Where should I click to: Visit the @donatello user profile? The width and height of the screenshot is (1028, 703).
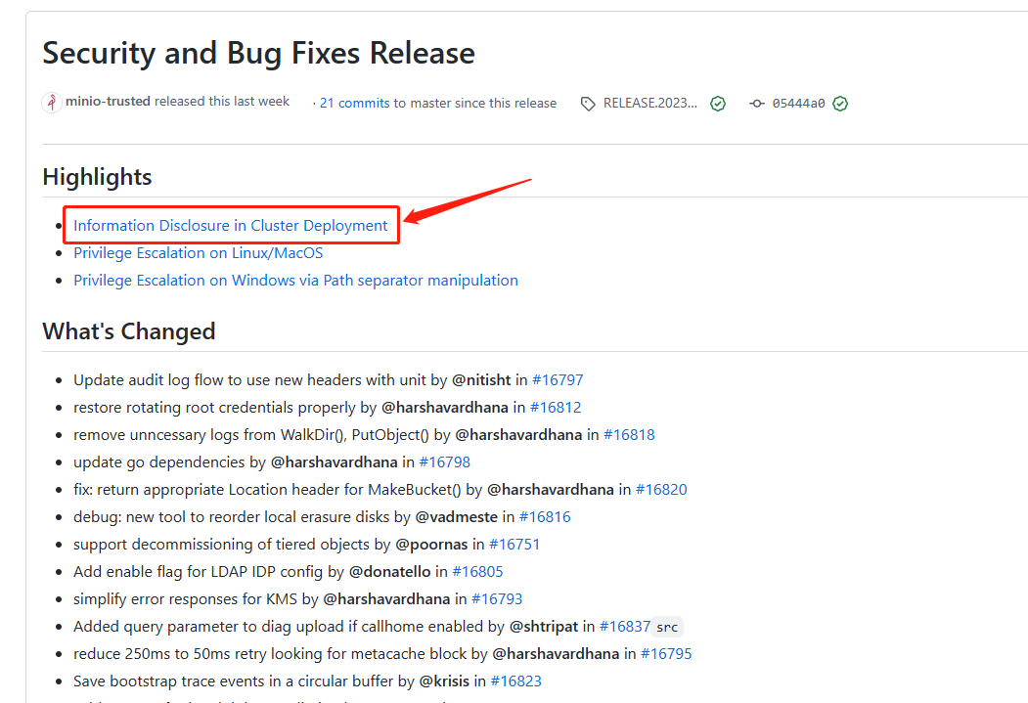click(389, 572)
